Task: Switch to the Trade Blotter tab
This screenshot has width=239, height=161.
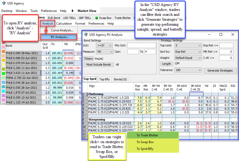Action: coord(122,18)
